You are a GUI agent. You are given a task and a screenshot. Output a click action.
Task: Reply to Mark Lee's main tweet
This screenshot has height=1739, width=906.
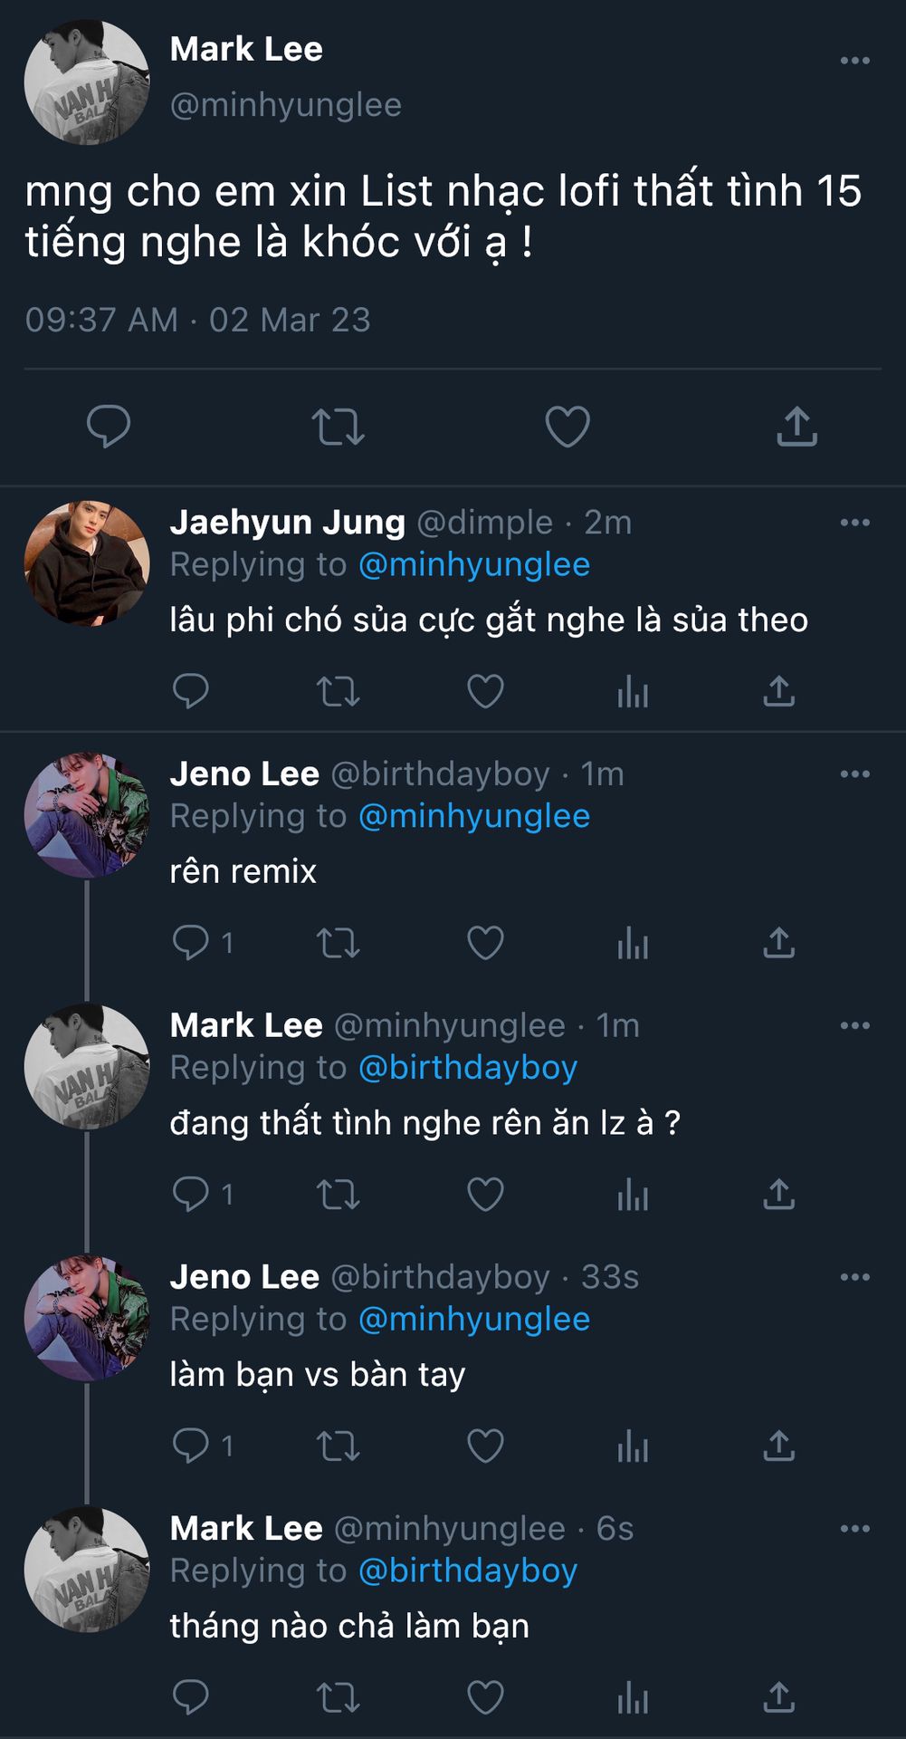(109, 427)
